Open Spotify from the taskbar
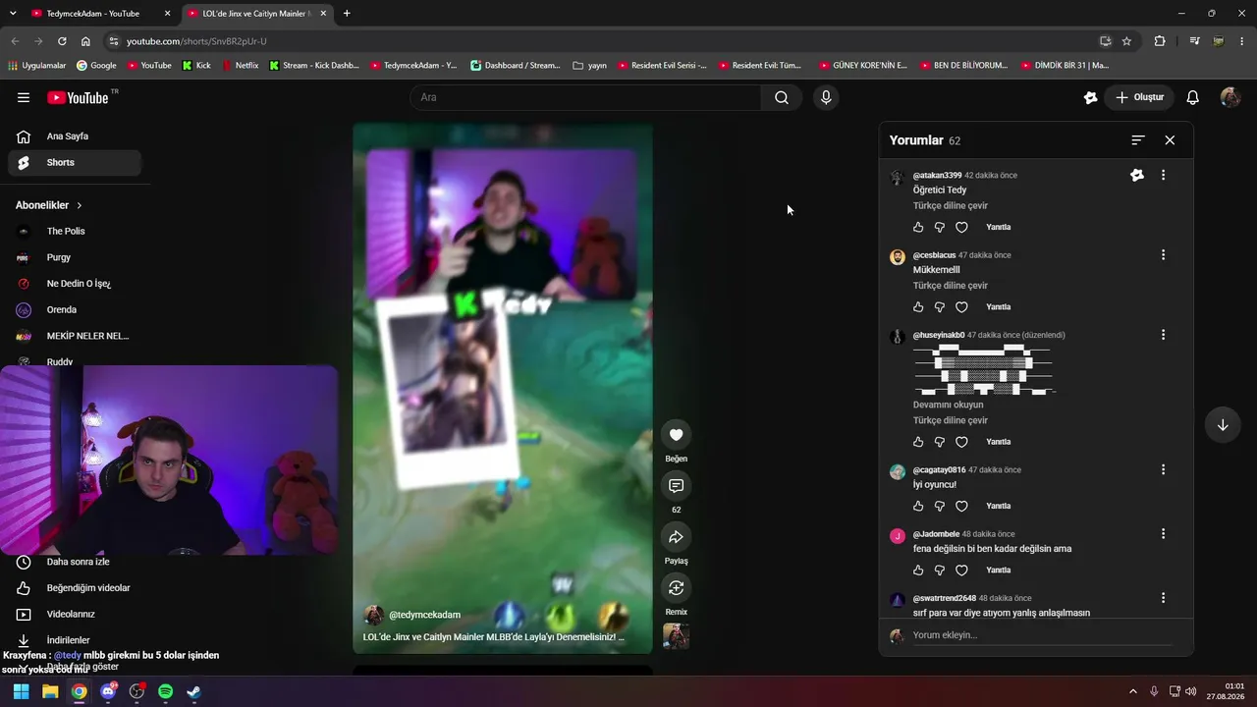This screenshot has height=707, width=1257. 165,691
